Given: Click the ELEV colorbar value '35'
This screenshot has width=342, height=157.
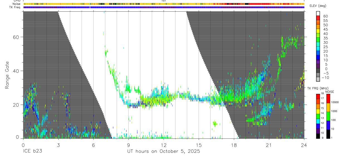Looking at the screenshot, I should pyautogui.click(x=325, y=38).
